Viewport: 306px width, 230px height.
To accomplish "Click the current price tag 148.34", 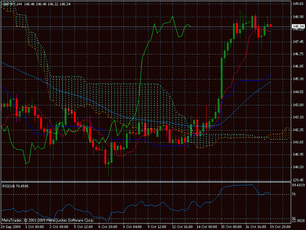I will point(298,26).
